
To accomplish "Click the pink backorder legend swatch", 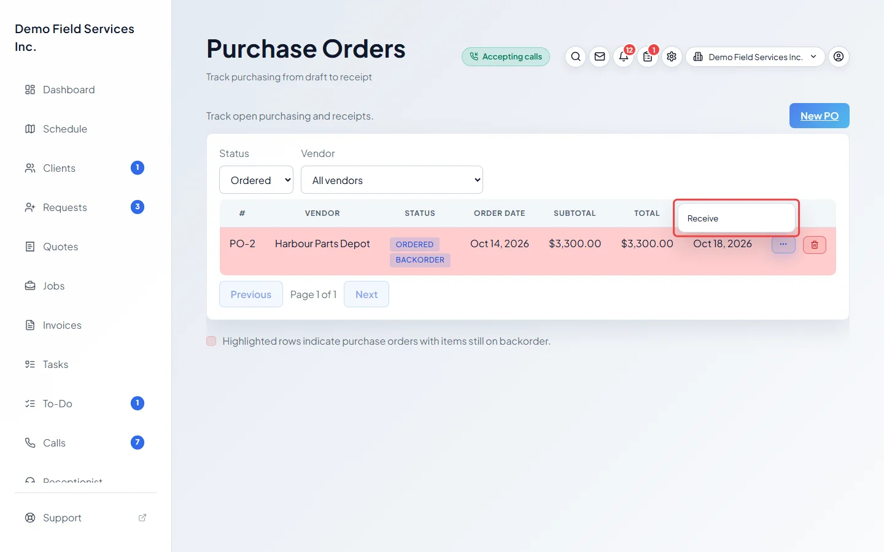I will [x=211, y=341].
